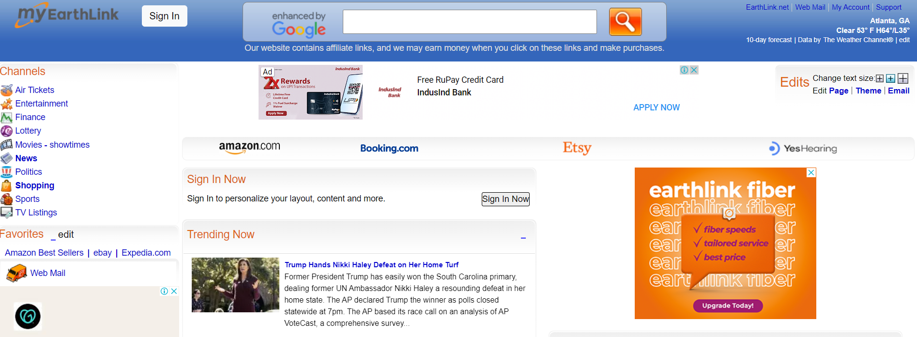Click the Finance chart icon

pyautogui.click(x=7, y=117)
